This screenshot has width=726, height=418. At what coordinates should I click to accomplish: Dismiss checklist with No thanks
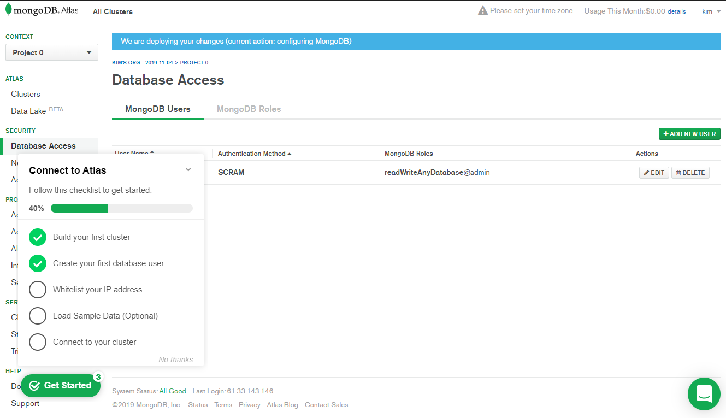[x=175, y=360]
